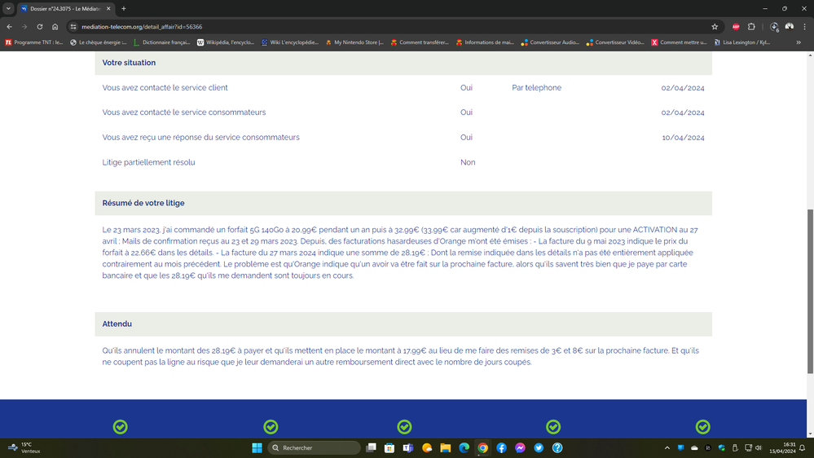Click the 'Attendu' section heading
814x458 pixels.
coord(117,324)
